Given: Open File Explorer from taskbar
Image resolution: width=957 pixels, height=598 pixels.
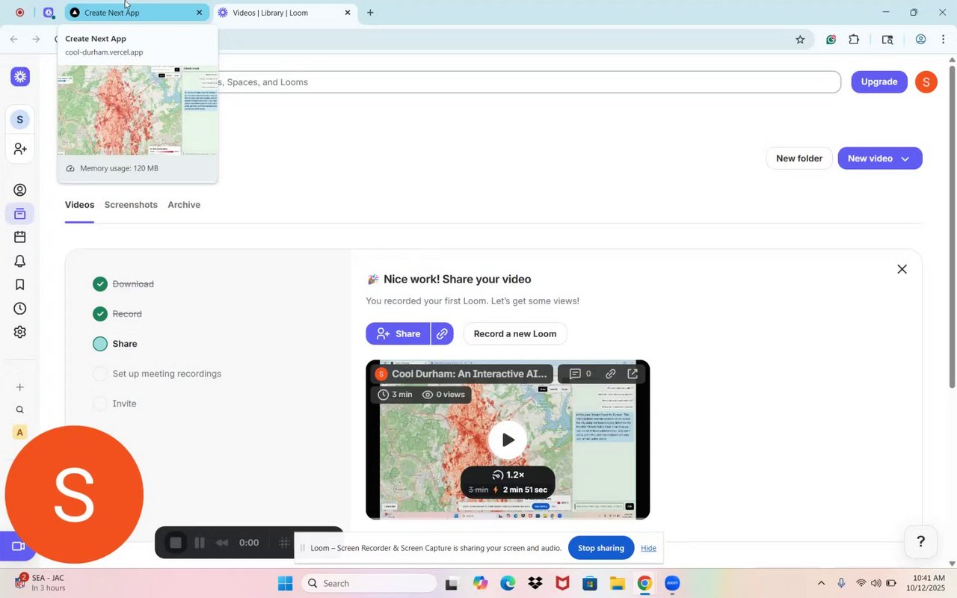Looking at the screenshot, I should coord(617,583).
